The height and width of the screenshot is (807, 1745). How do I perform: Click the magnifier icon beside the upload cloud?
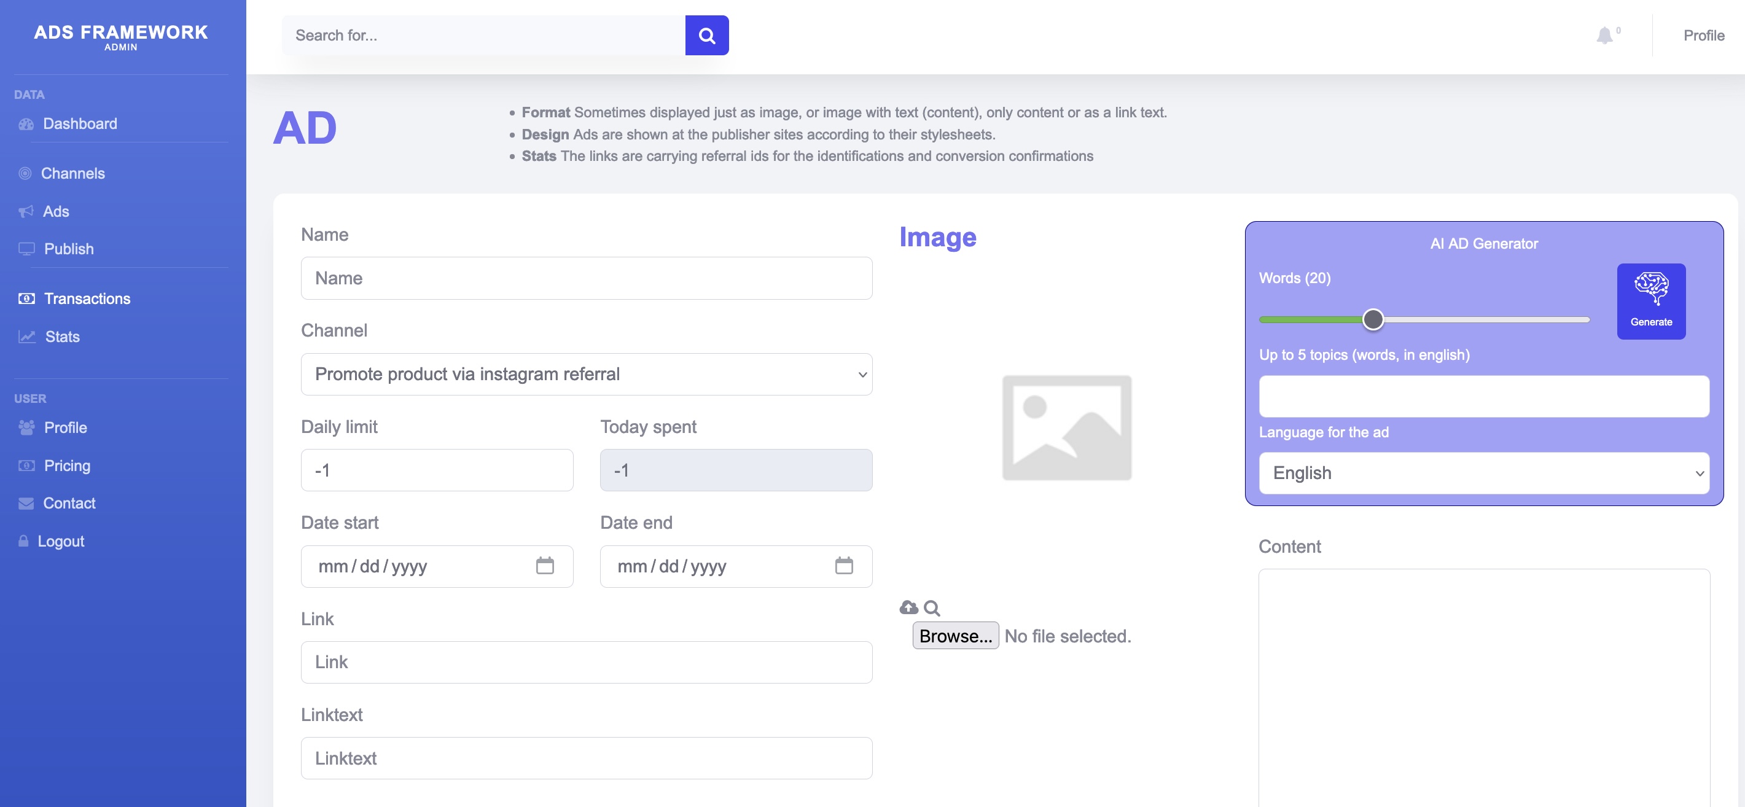click(931, 608)
